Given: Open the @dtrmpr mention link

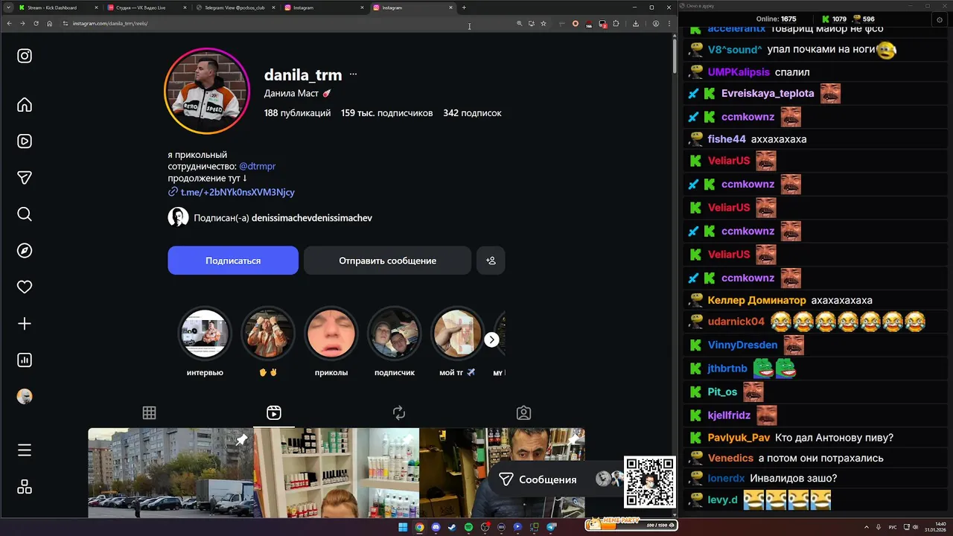Looking at the screenshot, I should point(258,167).
